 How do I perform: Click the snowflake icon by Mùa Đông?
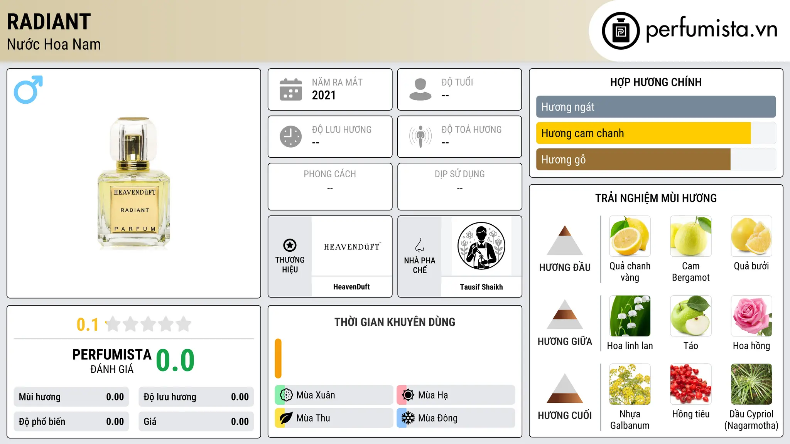[408, 418]
